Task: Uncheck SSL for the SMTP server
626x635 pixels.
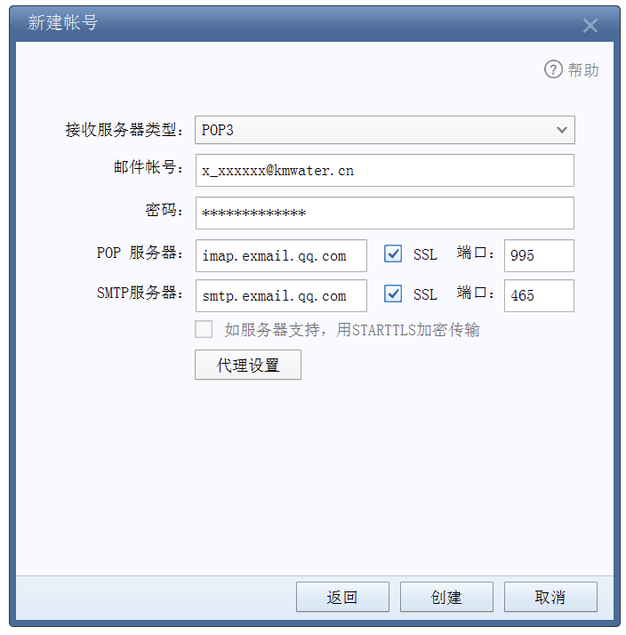Action: [x=393, y=293]
